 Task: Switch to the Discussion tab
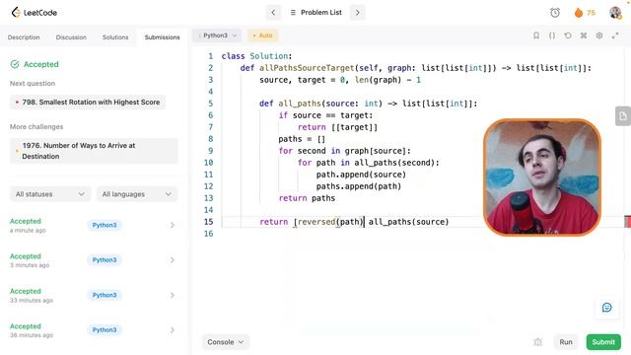pyautogui.click(x=71, y=37)
